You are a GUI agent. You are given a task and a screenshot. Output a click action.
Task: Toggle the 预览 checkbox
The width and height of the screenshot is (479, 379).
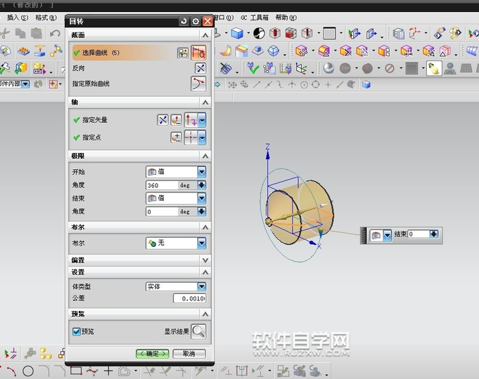point(77,332)
